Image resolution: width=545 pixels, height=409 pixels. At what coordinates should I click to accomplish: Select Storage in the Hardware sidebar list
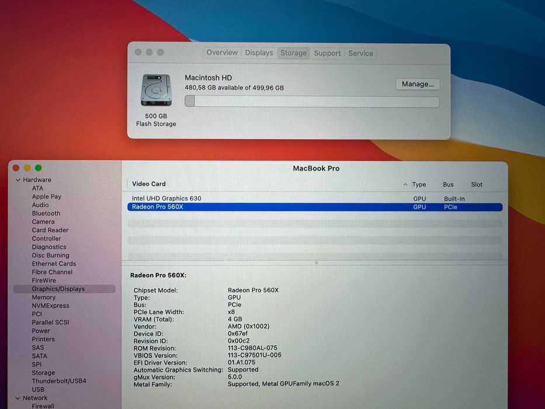pos(43,373)
